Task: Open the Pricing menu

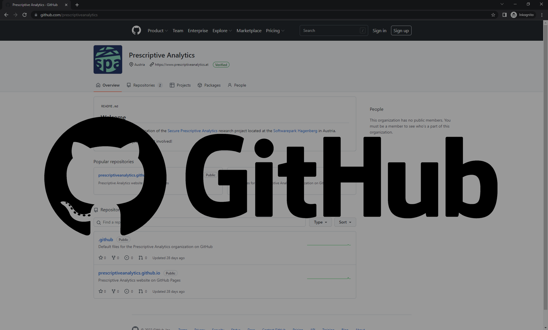Action: point(274,30)
